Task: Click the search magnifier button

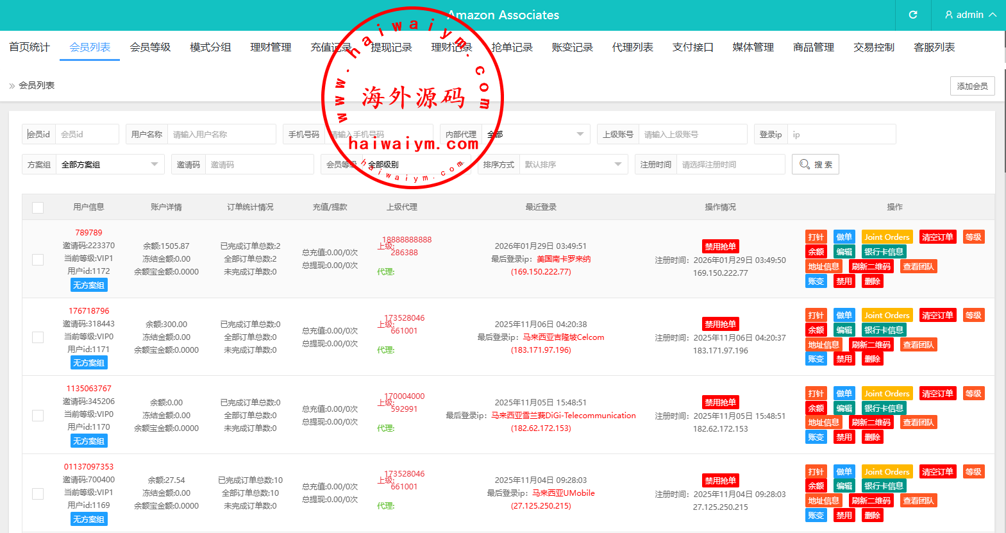Action: 815,165
